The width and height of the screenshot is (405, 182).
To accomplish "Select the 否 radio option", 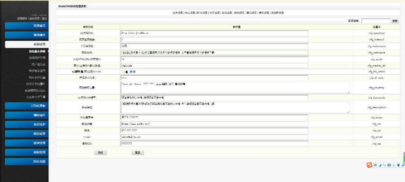I will [x=131, y=71].
